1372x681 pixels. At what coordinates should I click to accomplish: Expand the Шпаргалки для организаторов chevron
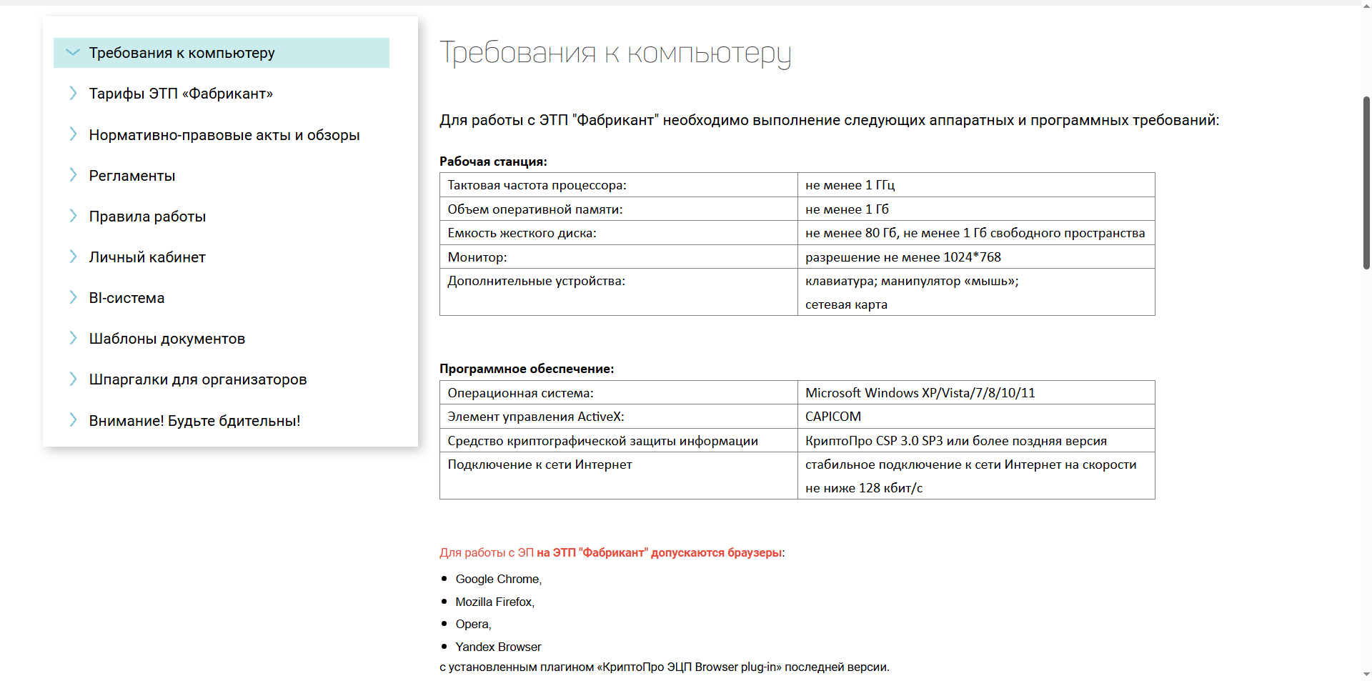click(x=73, y=379)
